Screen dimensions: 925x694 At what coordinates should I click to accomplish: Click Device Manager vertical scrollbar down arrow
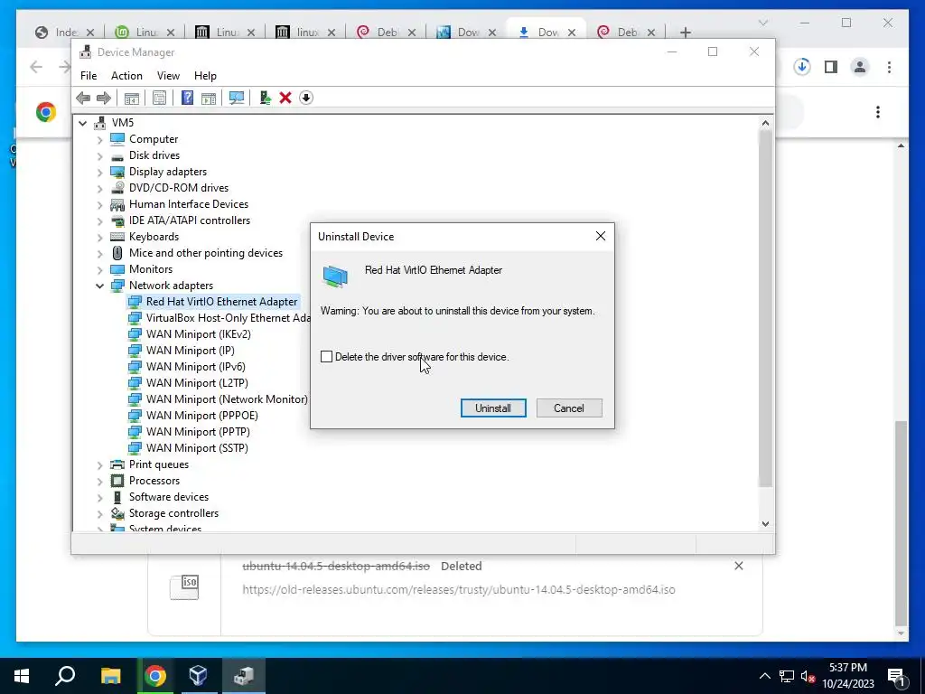coord(765,523)
